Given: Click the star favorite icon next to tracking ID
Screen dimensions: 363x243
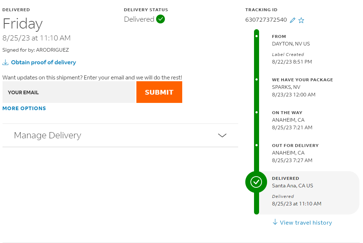Looking at the screenshot, I should click(x=301, y=20).
